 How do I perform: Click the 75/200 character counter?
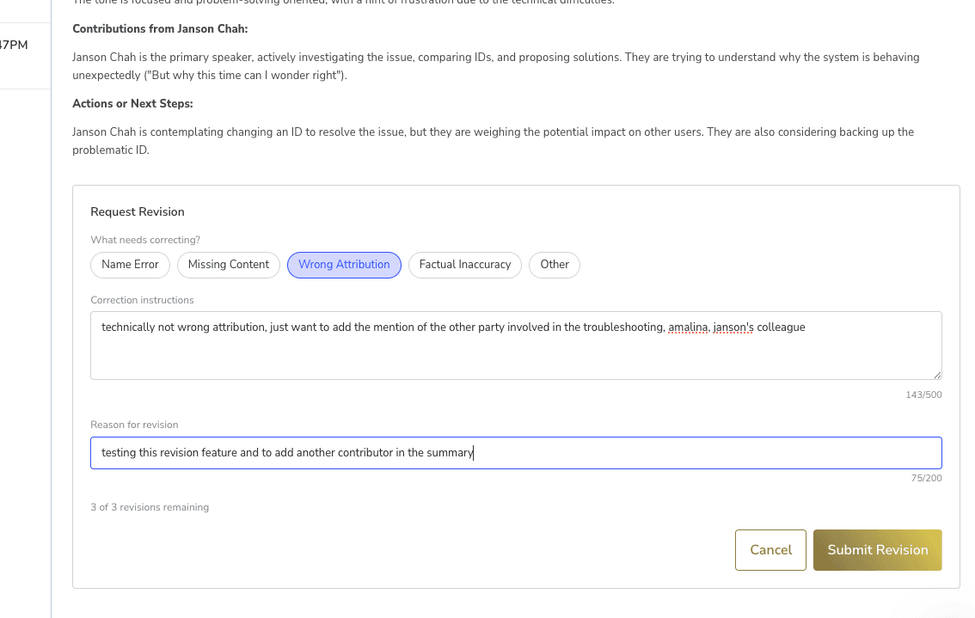point(927,478)
